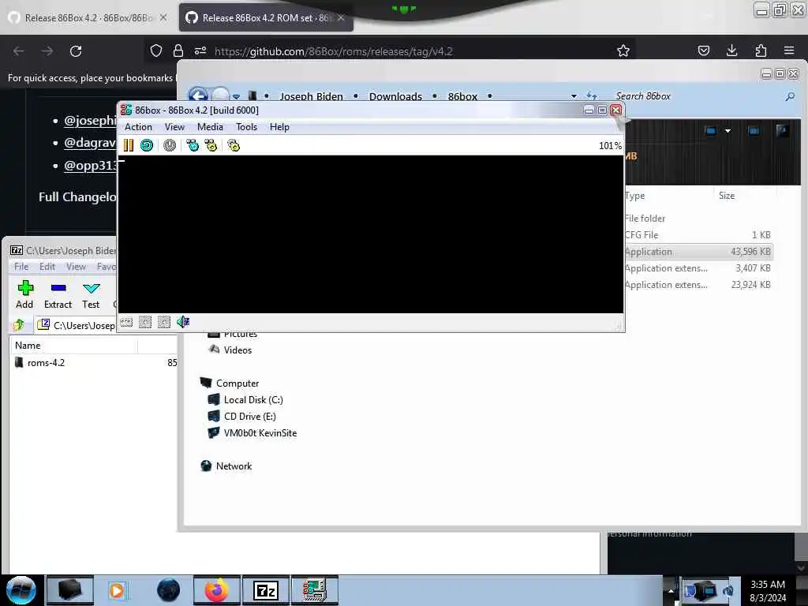The height and width of the screenshot is (606, 808).
Task: Open the Media menu in 86Box
Action: pyautogui.click(x=210, y=127)
